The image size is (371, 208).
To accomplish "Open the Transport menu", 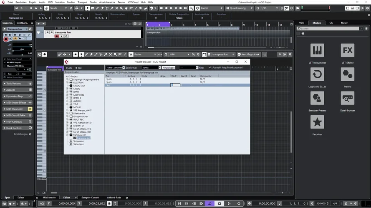I will [82, 2].
